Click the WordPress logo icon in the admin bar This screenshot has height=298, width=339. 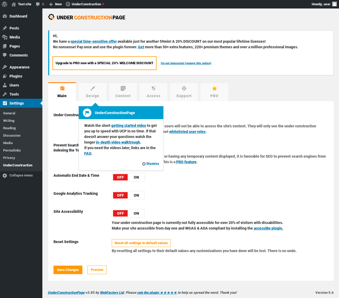(5, 4)
